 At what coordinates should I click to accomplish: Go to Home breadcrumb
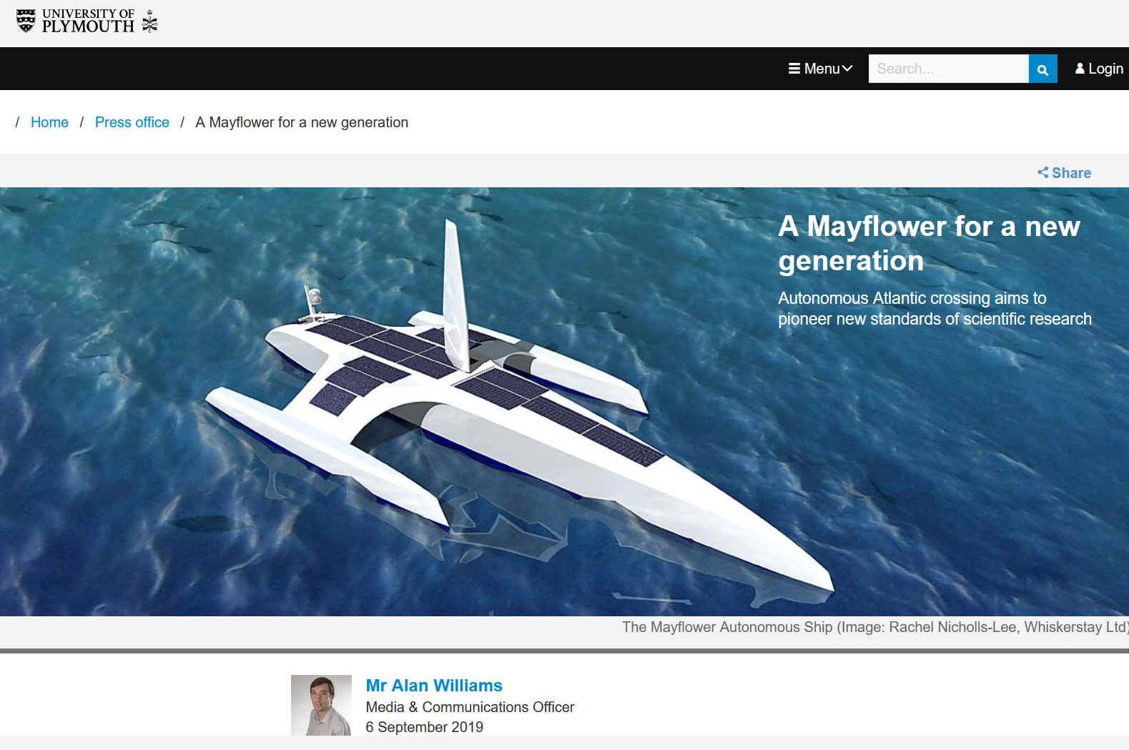point(49,122)
